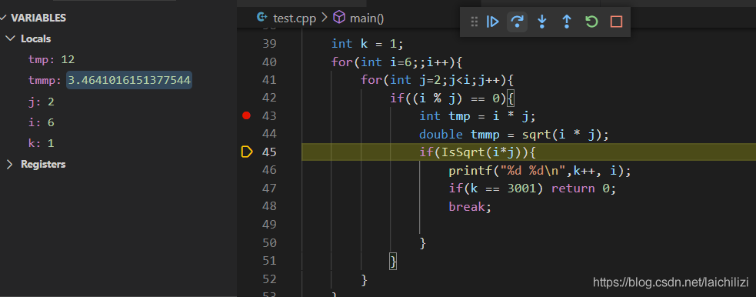756x297 pixels.
Task: Stop debugging with the red square
Action: [x=616, y=22]
